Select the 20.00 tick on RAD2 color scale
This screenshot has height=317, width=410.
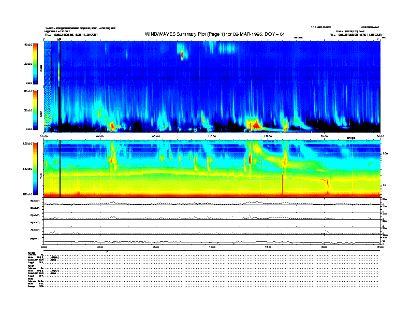(28, 64)
